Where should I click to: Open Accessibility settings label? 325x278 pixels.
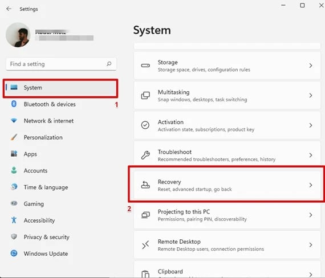coord(39,220)
